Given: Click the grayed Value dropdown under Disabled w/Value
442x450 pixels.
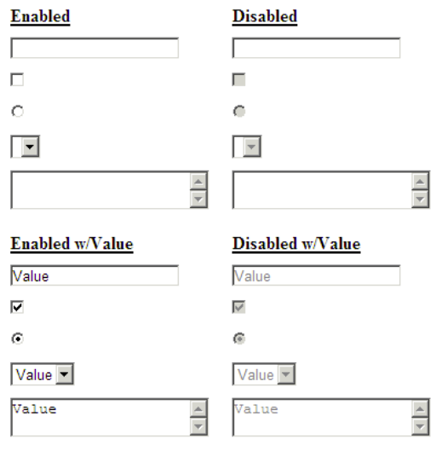Looking at the screenshot, I should click(264, 374).
